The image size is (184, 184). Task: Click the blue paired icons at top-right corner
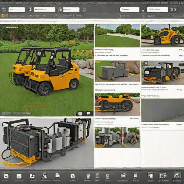coord(174,10)
